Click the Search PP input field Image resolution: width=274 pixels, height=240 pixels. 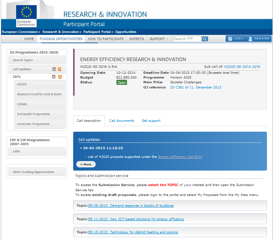coord(187,39)
